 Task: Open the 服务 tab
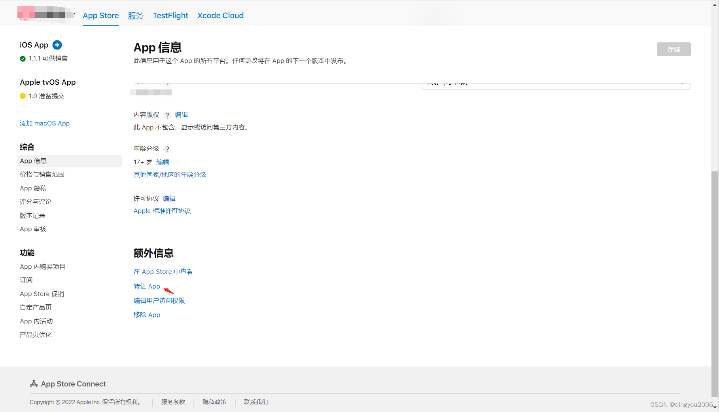[x=136, y=15]
